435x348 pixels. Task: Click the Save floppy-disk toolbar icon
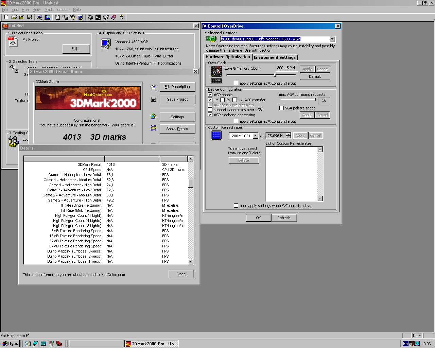[30, 17]
